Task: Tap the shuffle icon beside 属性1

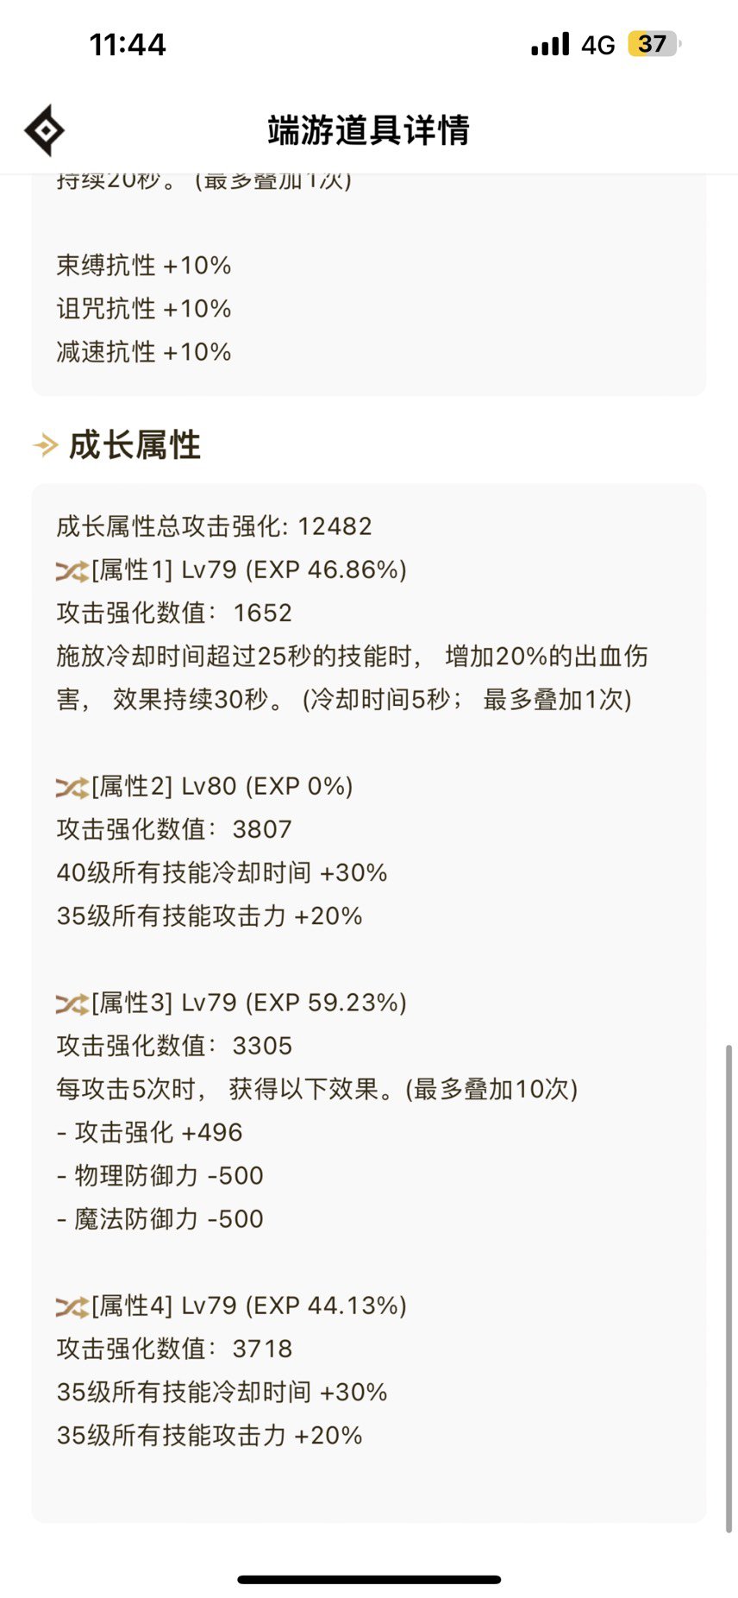Action: 72,570
